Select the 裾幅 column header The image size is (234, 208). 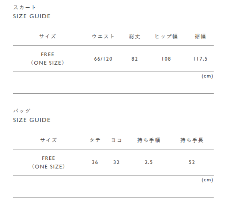point(200,36)
